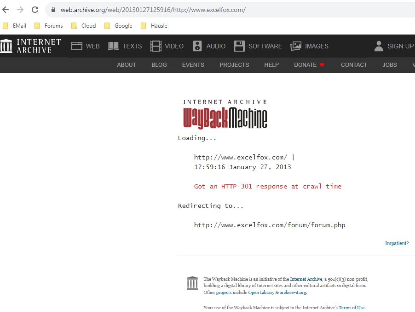Click the Internet Archive temple logo

pyautogui.click(x=6, y=46)
